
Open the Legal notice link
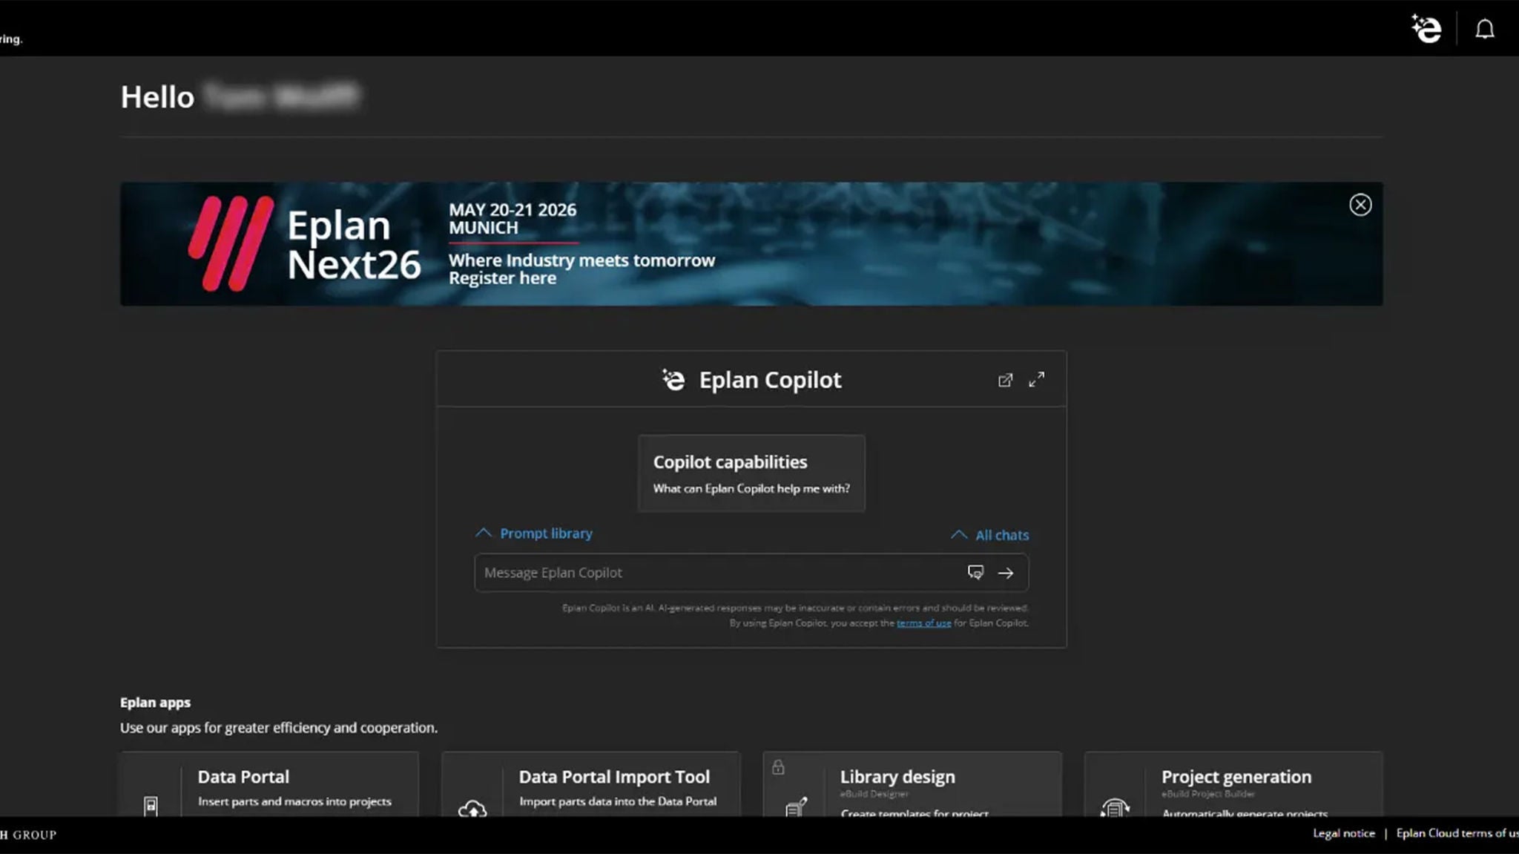point(1343,833)
